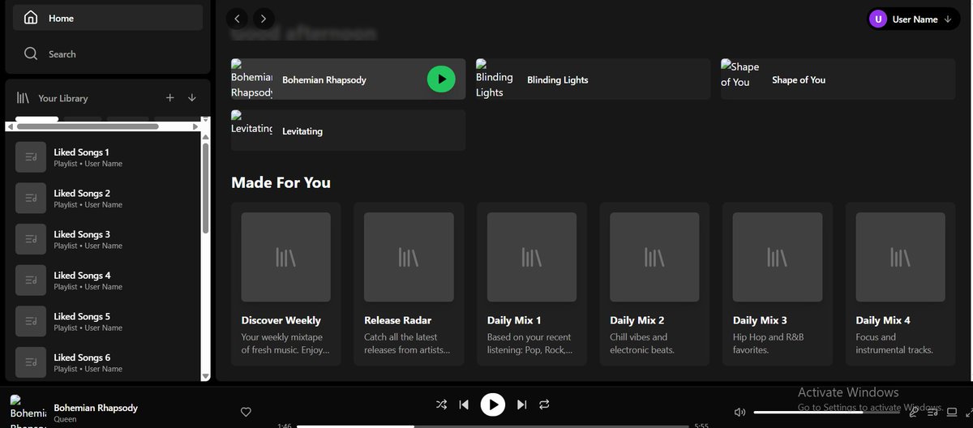Open Search from the sidebar

point(108,54)
